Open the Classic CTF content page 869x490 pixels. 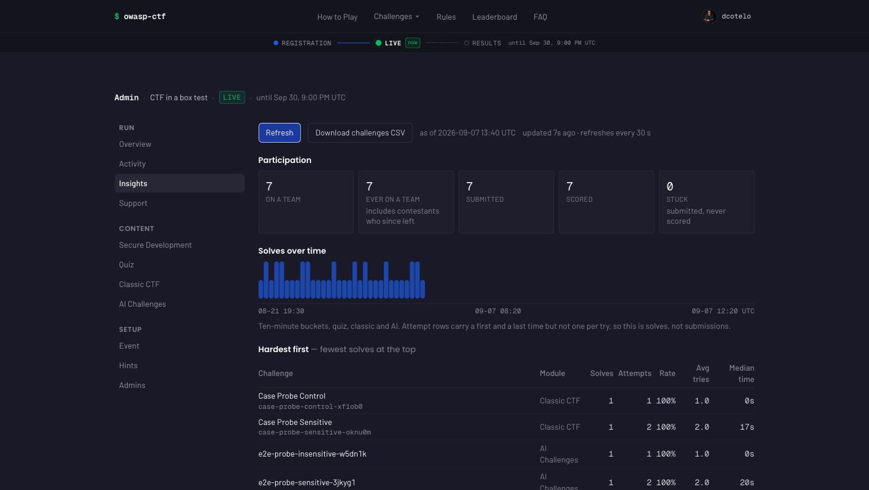coord(180,284)
